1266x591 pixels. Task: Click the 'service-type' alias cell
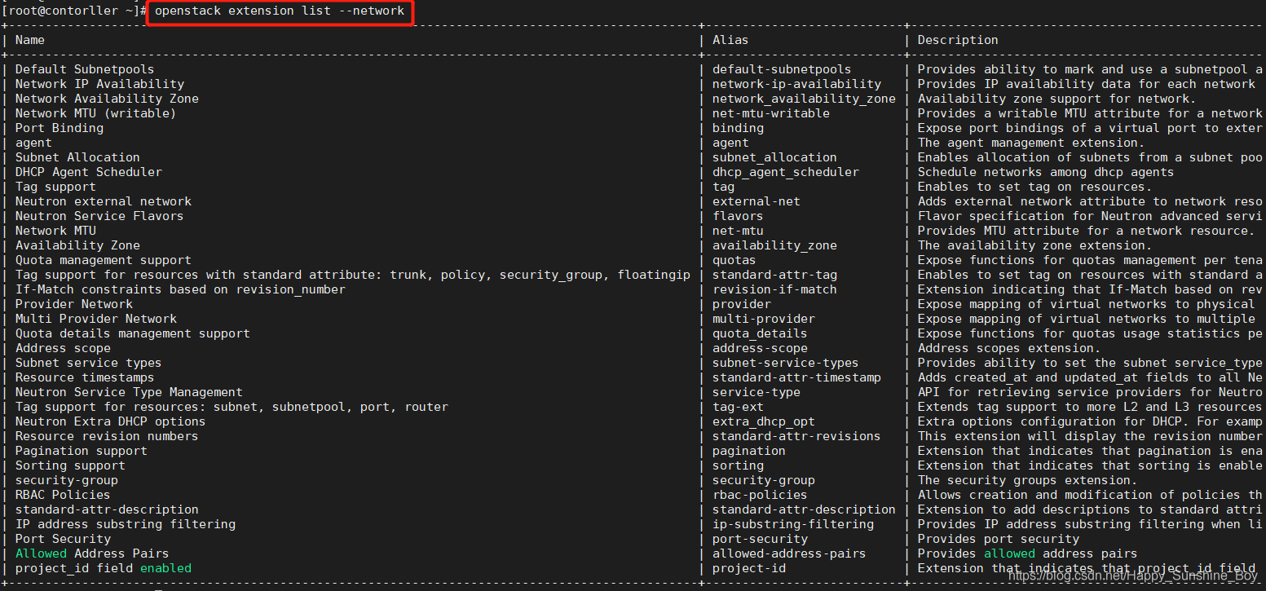(x=757, y=392)
